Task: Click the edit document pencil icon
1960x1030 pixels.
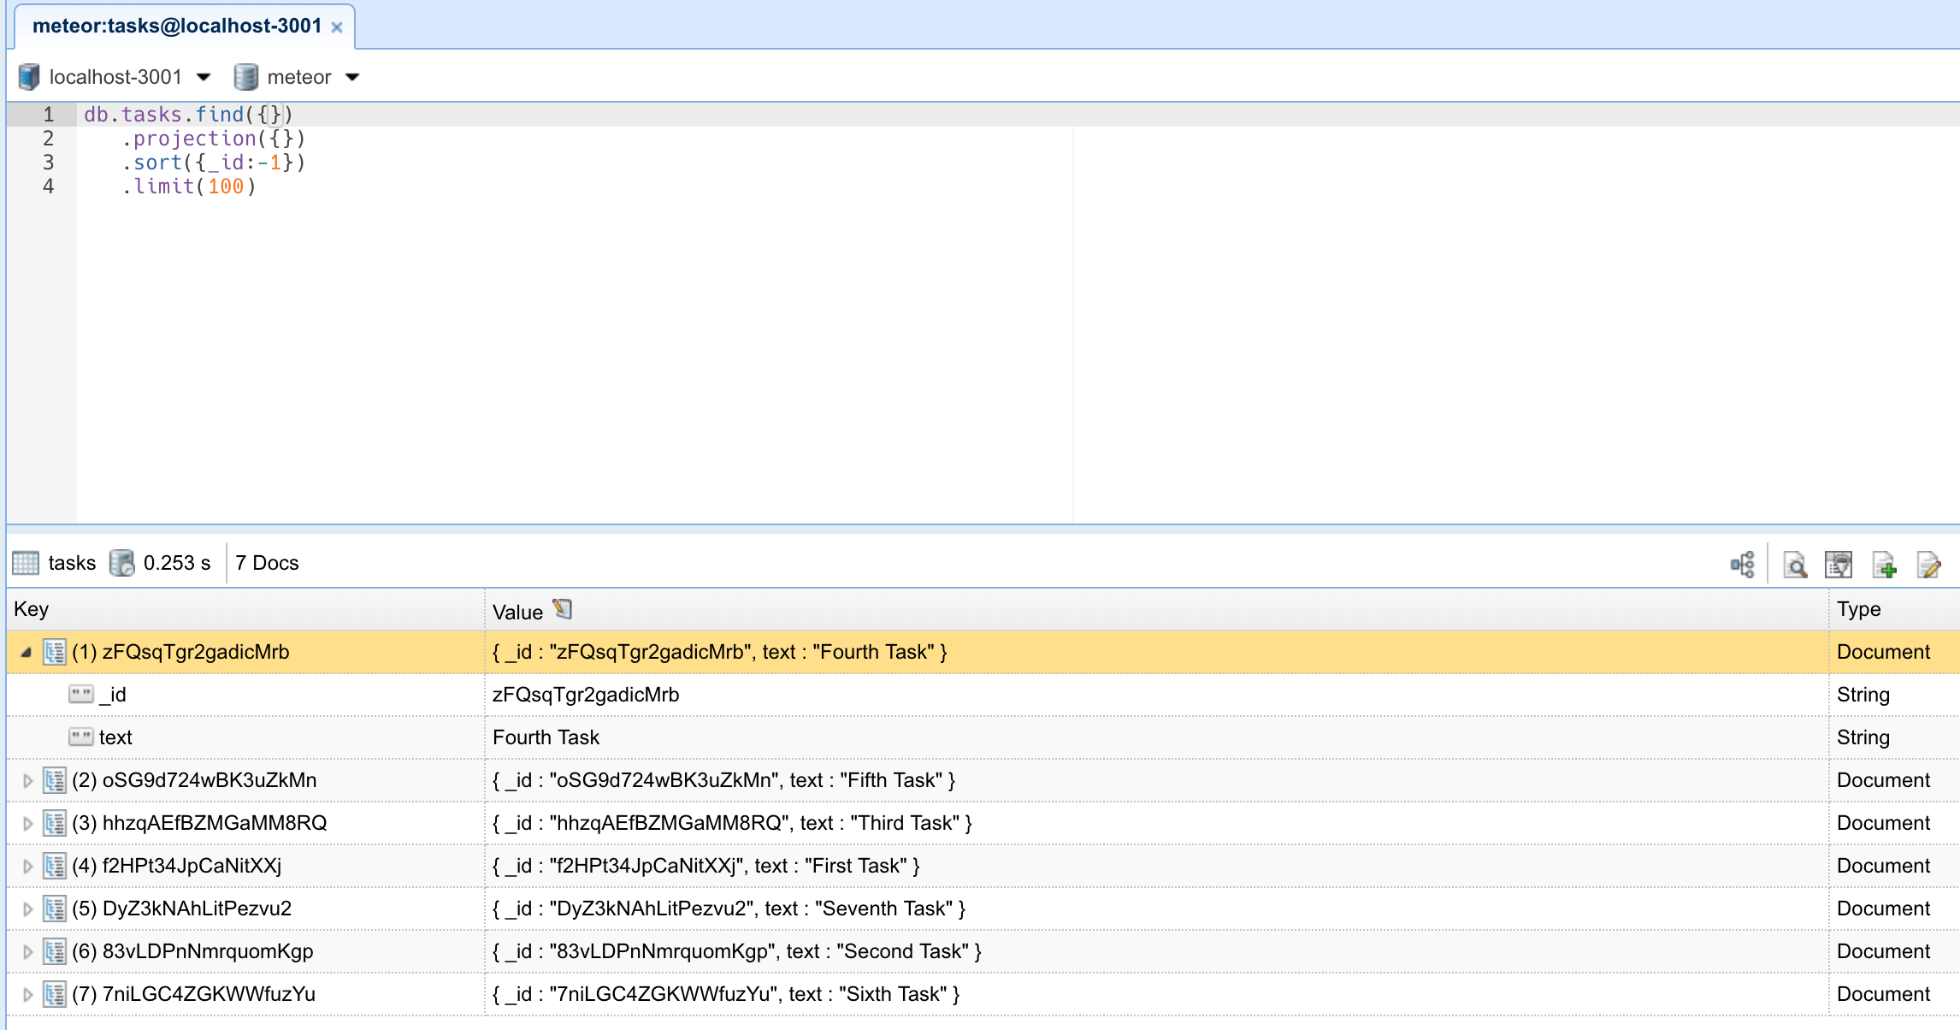Action: pos(1929,565)
